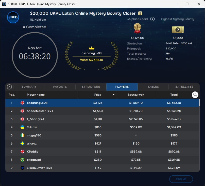Click the Prize column sort arrow
Image resolution: width=205 pixels, height=186 pixels.
click(x=113, y=95)
